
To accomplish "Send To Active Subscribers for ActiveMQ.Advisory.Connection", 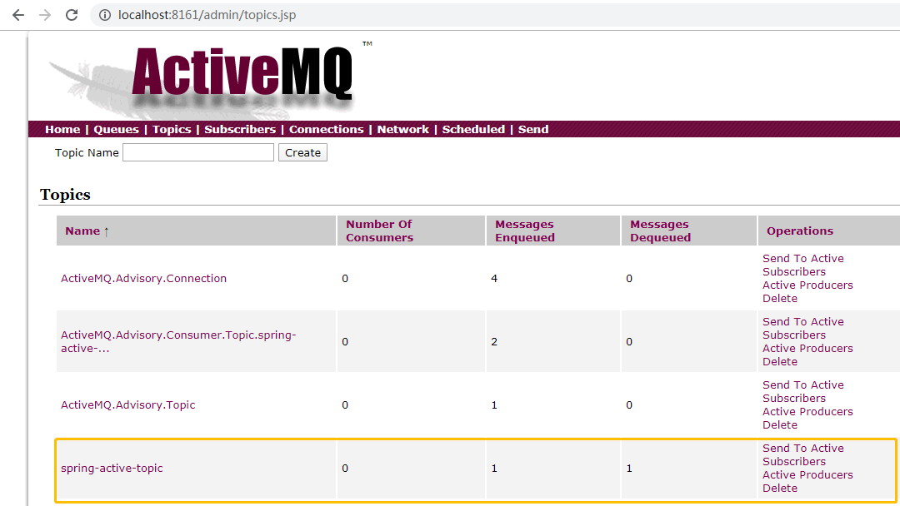I will [803, 265].
